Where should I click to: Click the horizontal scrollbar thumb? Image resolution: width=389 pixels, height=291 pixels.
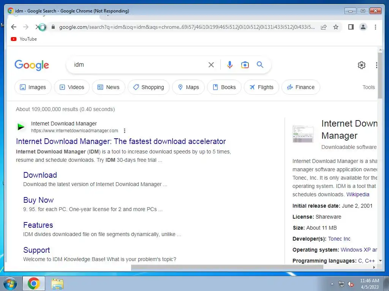pos(227,267)
